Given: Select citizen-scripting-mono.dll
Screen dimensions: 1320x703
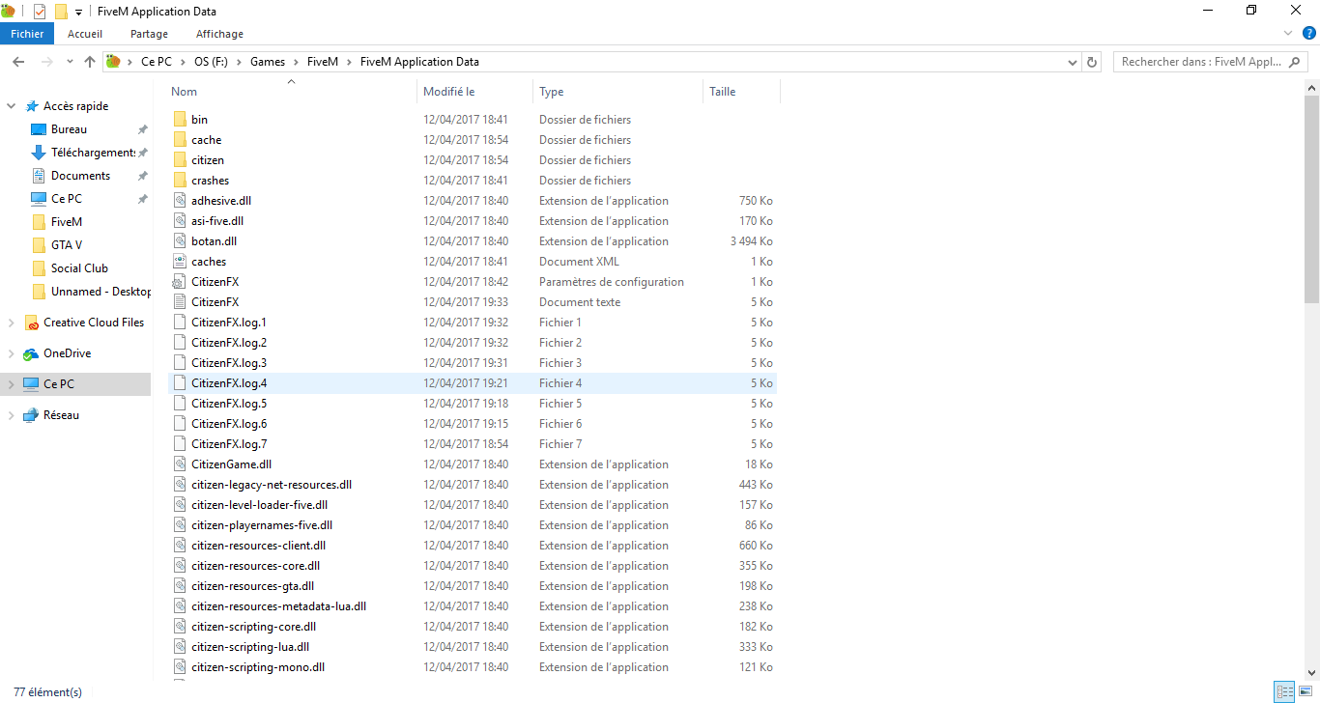Looking at the screenshot, I should (258, 667).
